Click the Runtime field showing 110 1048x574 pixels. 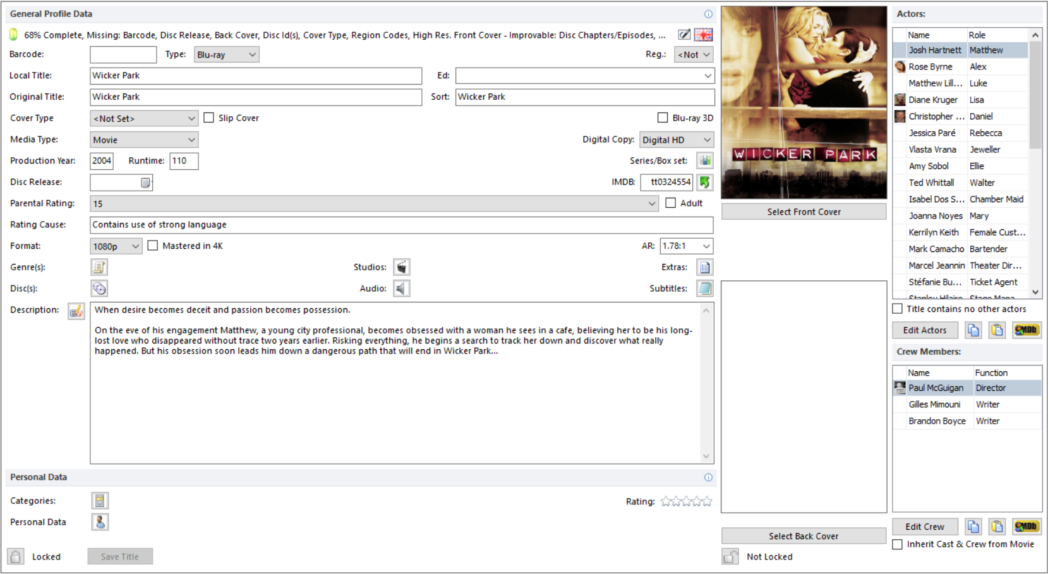pos(184,161)
